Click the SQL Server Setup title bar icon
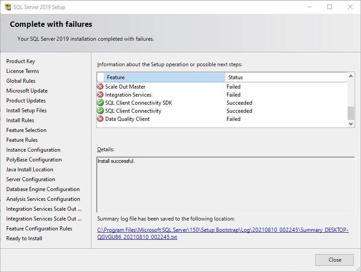Screen dimensions: 361x272 click(8, 7)
